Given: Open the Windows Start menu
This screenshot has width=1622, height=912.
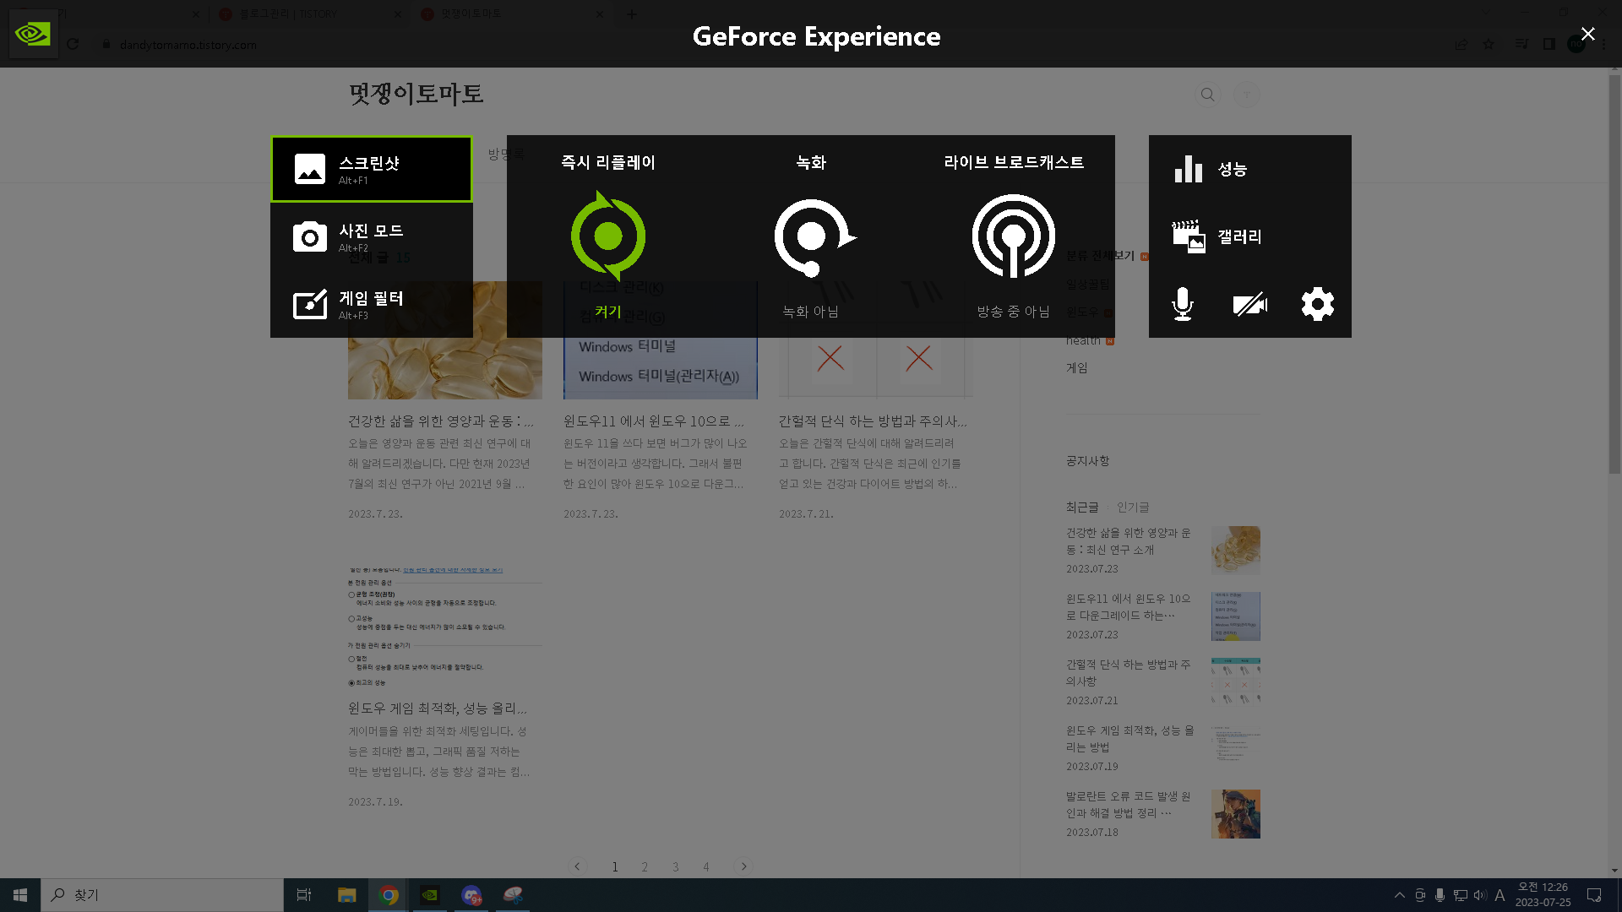Looking at the screenshot, I should tap(20, 895).
